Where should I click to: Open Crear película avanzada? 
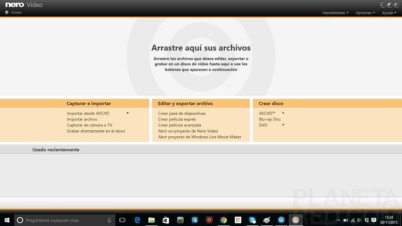[x=180, y=125]
